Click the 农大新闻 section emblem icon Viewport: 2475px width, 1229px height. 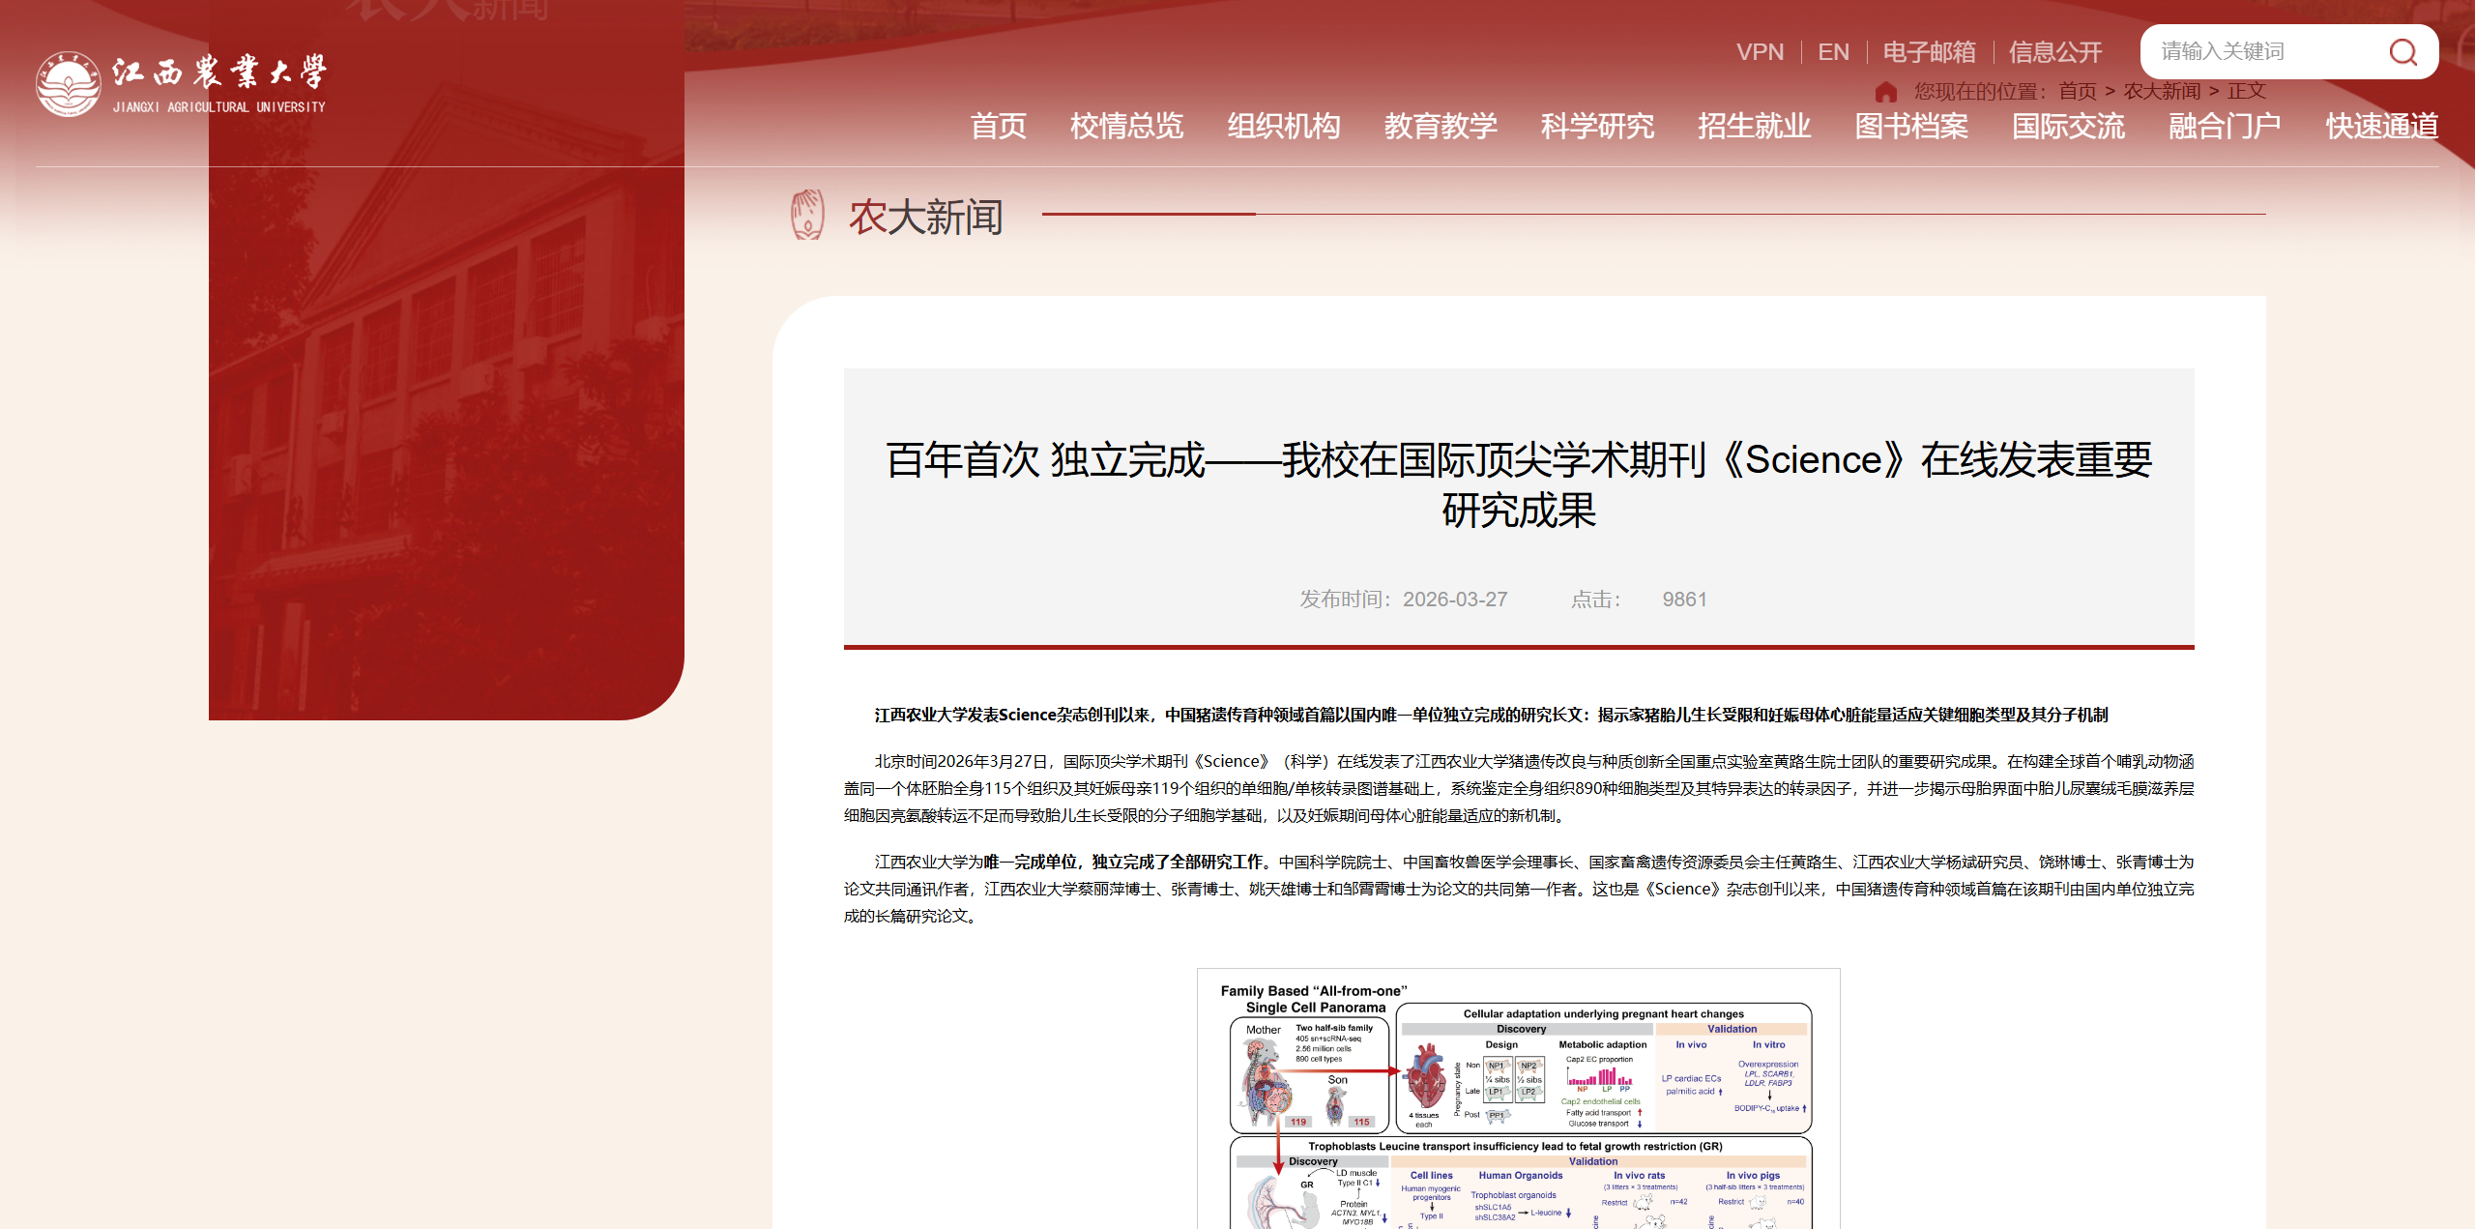pyautogui.click(x=807, y=215)
